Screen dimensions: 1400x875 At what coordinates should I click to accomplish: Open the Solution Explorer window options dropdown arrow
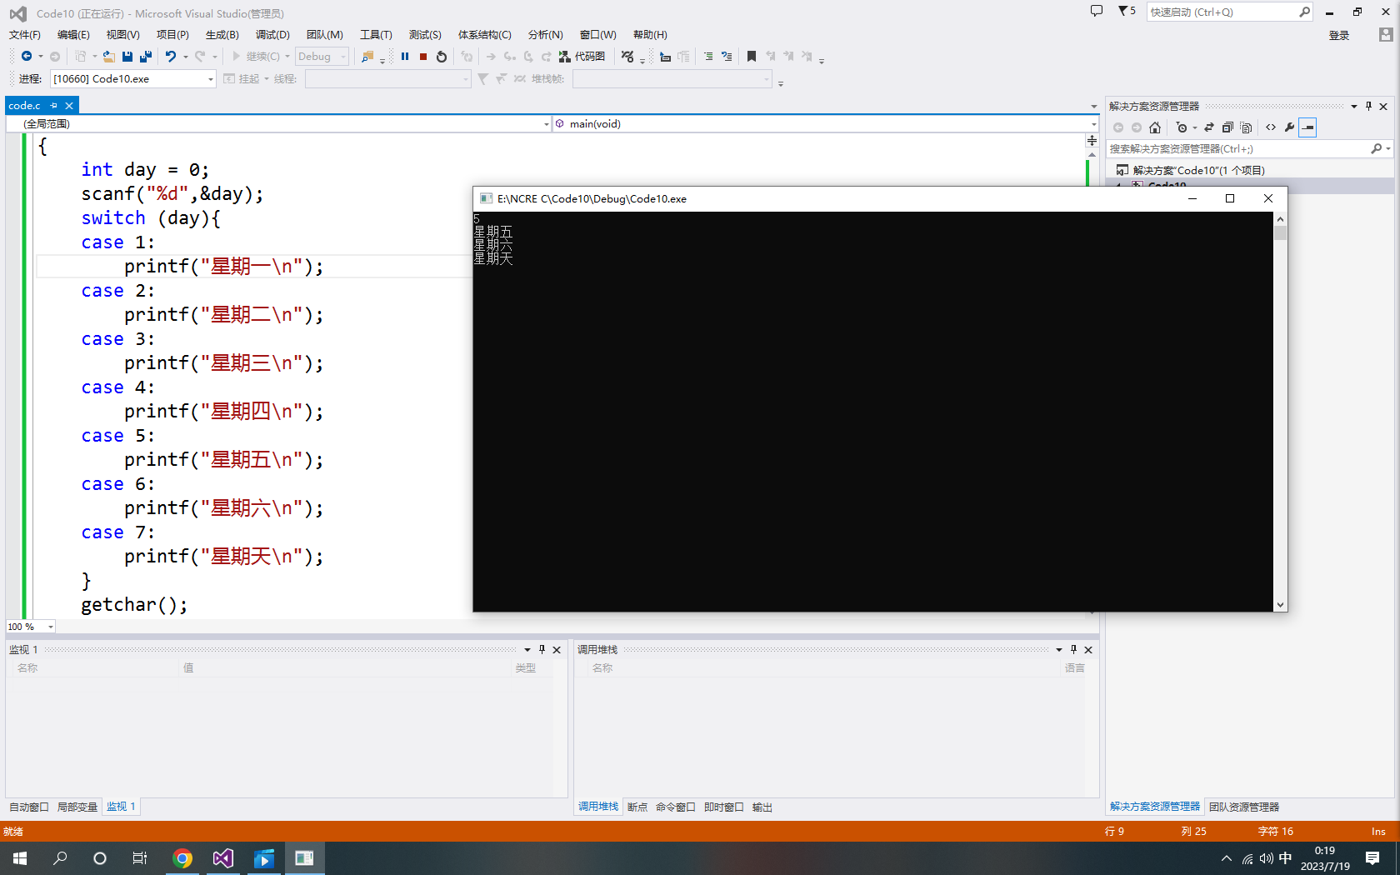click(x=1353, y=106)
